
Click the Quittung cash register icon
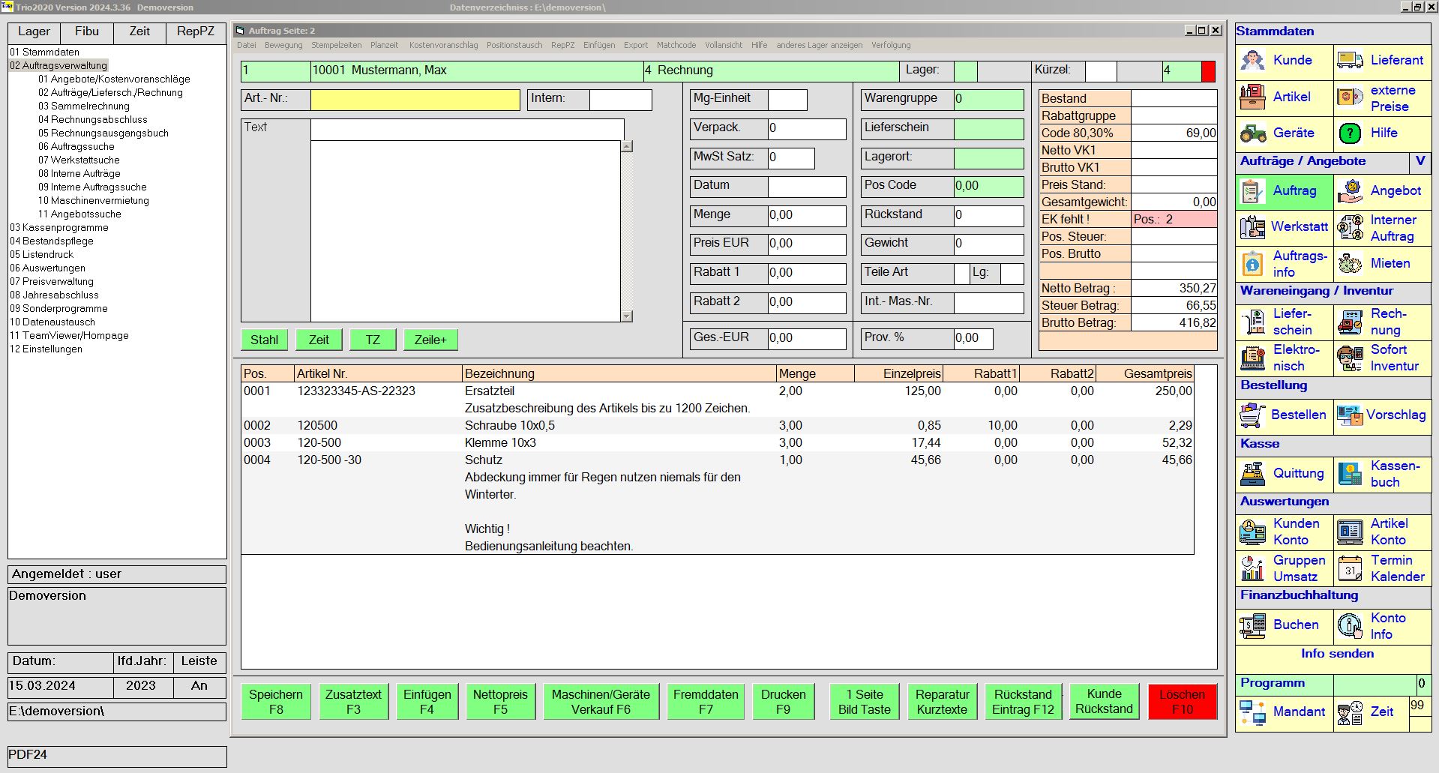click(1252, 474)
